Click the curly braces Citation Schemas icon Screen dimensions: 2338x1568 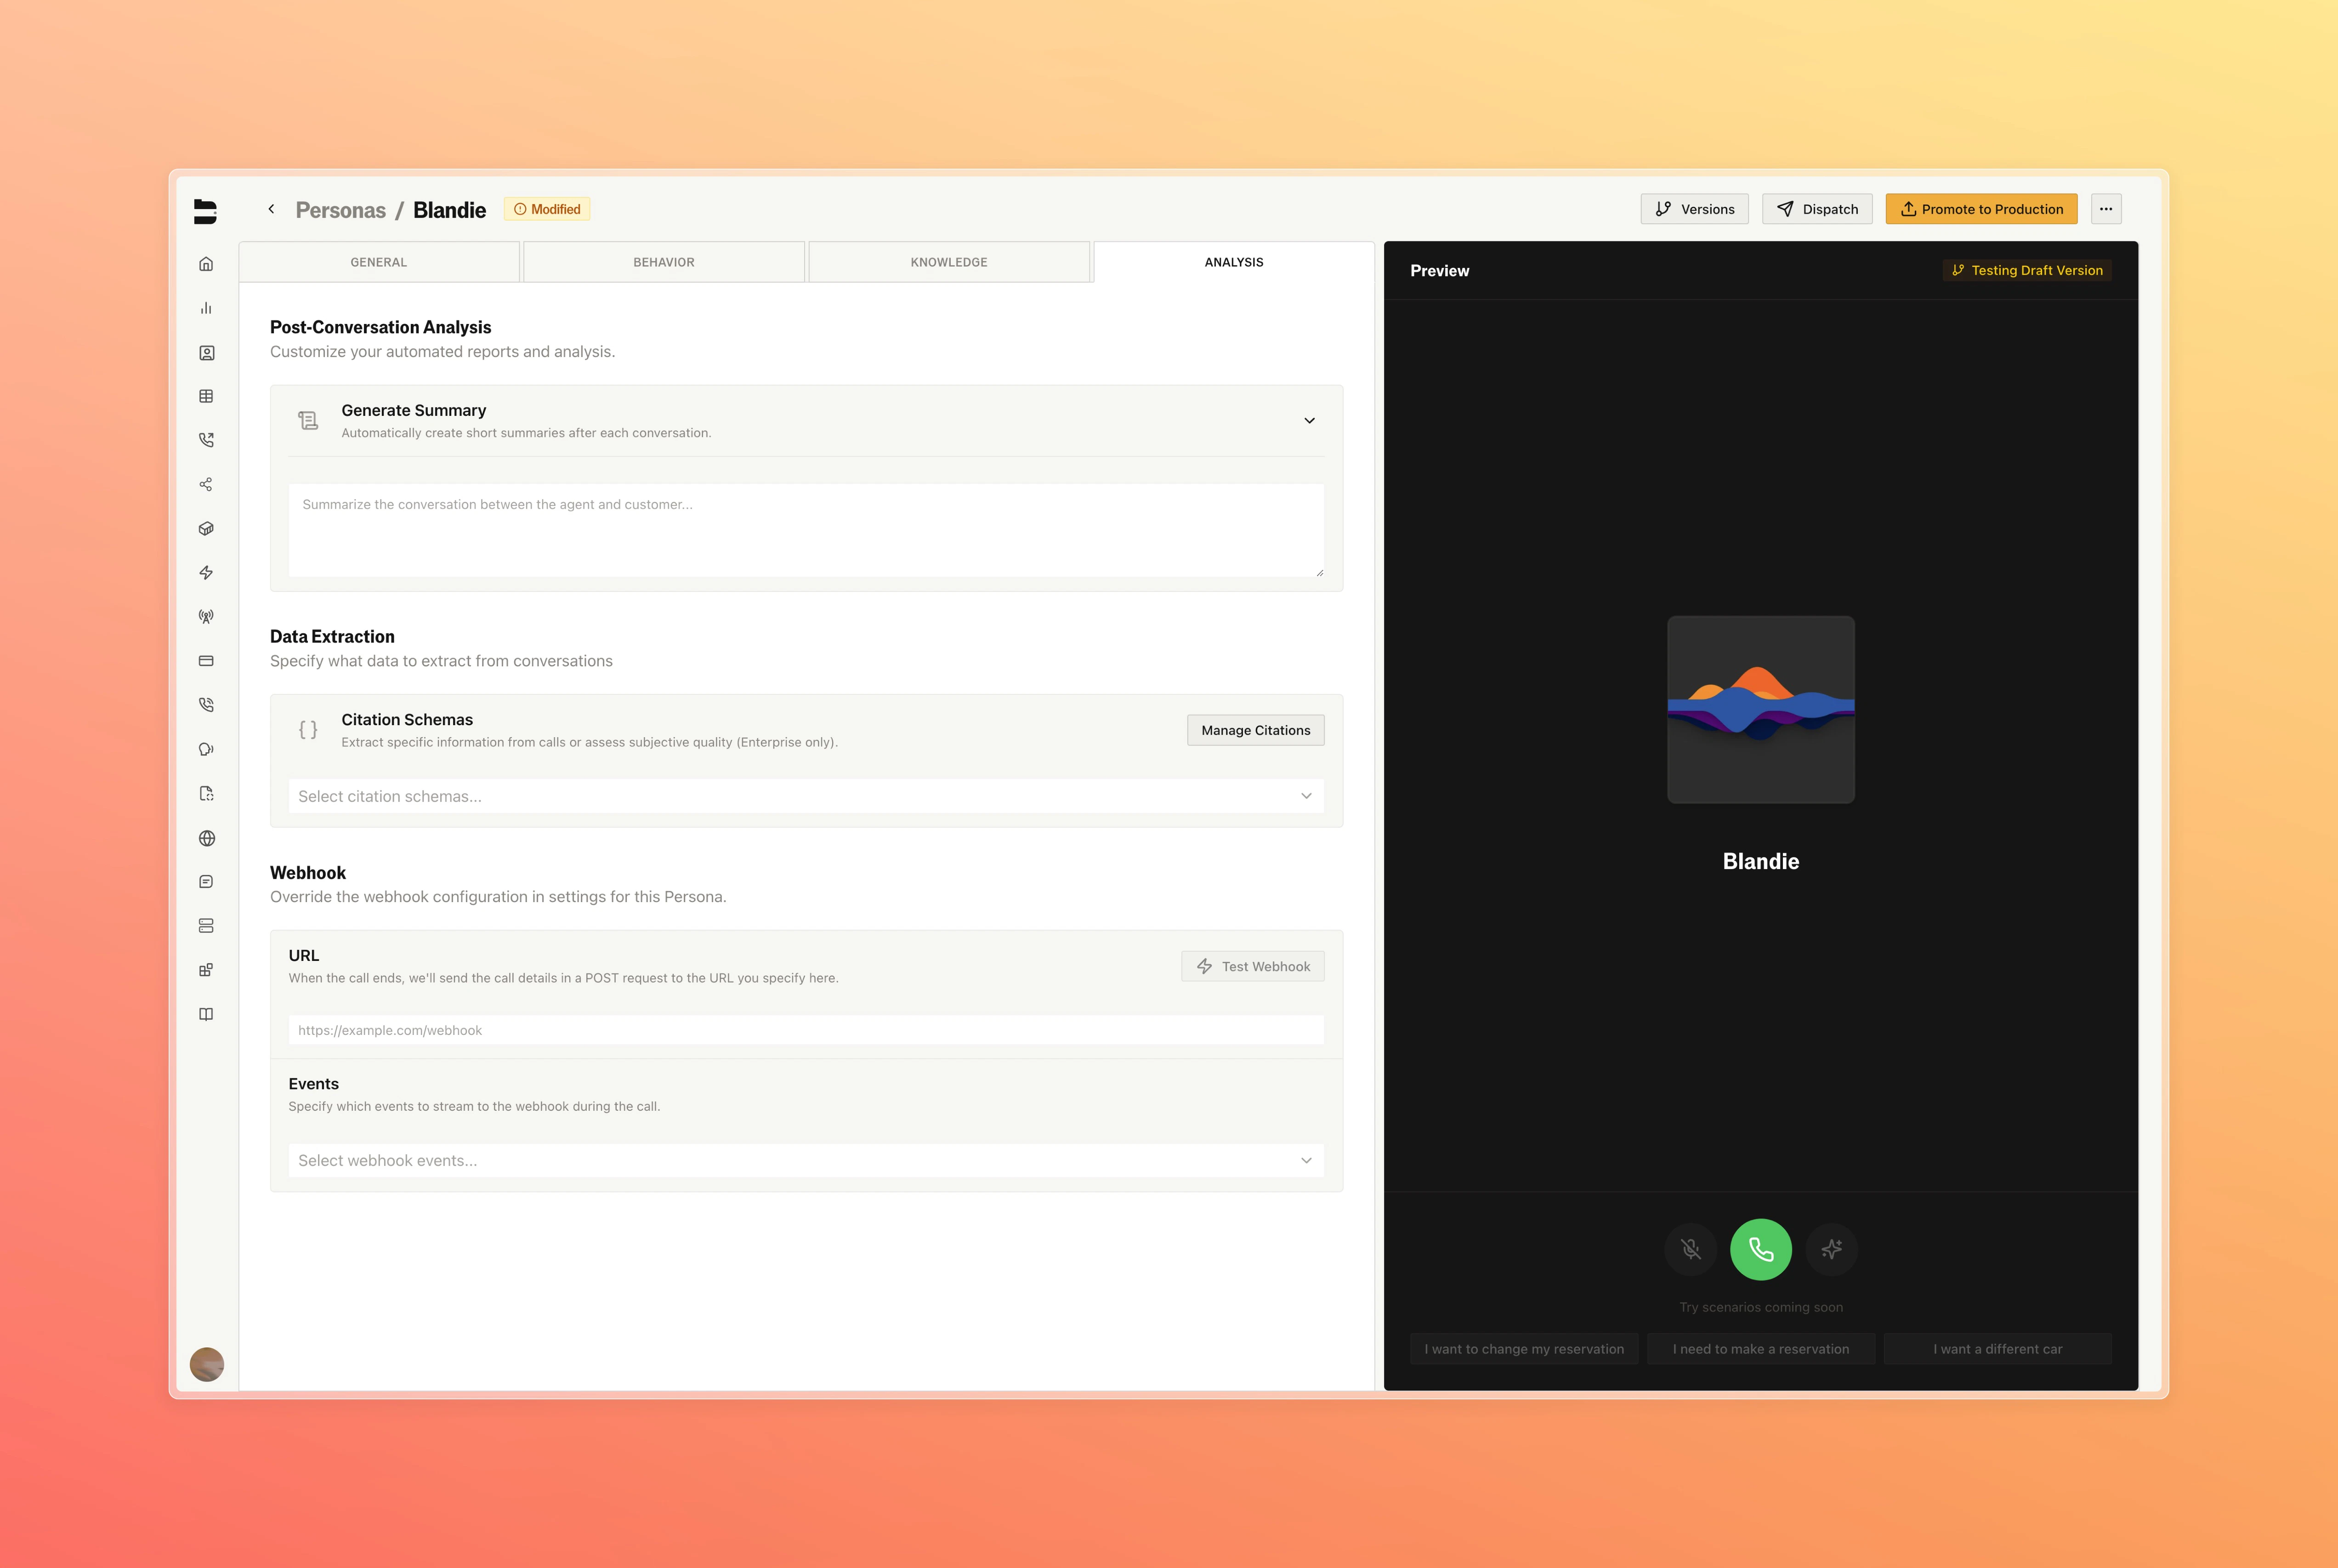308,730
